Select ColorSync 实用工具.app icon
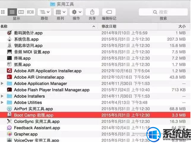The image size is (191, 143). 9,121
